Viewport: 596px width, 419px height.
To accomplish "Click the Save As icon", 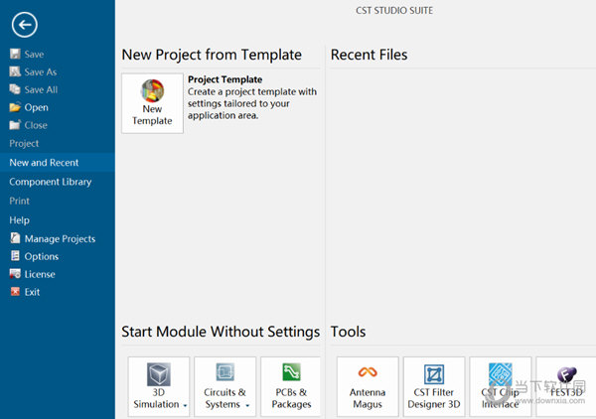I will pyautogui.click(x=15, y=71).
